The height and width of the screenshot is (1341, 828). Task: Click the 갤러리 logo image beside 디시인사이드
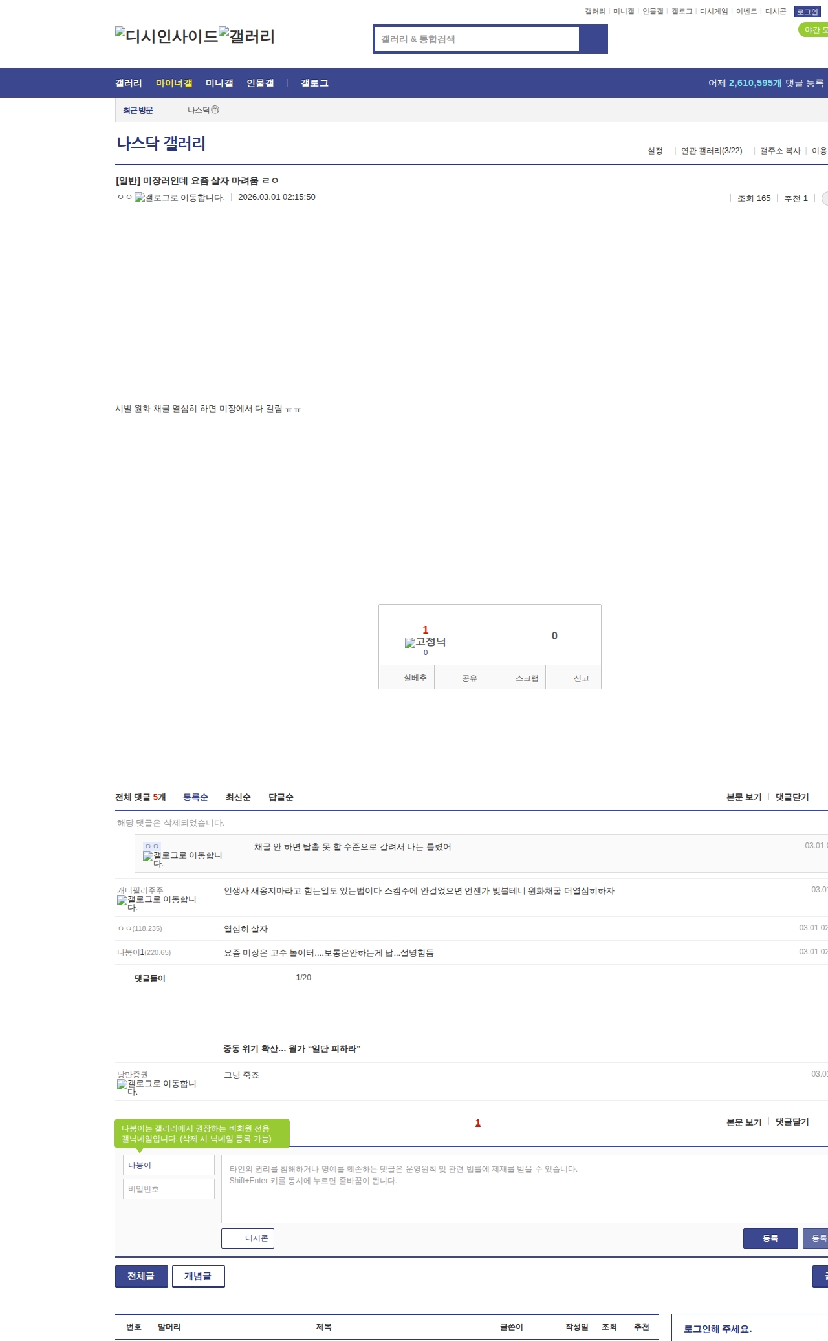click(247, 36)
